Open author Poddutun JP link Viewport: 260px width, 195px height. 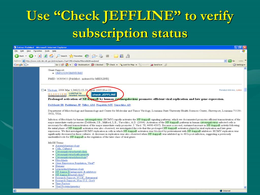[73, 105]
